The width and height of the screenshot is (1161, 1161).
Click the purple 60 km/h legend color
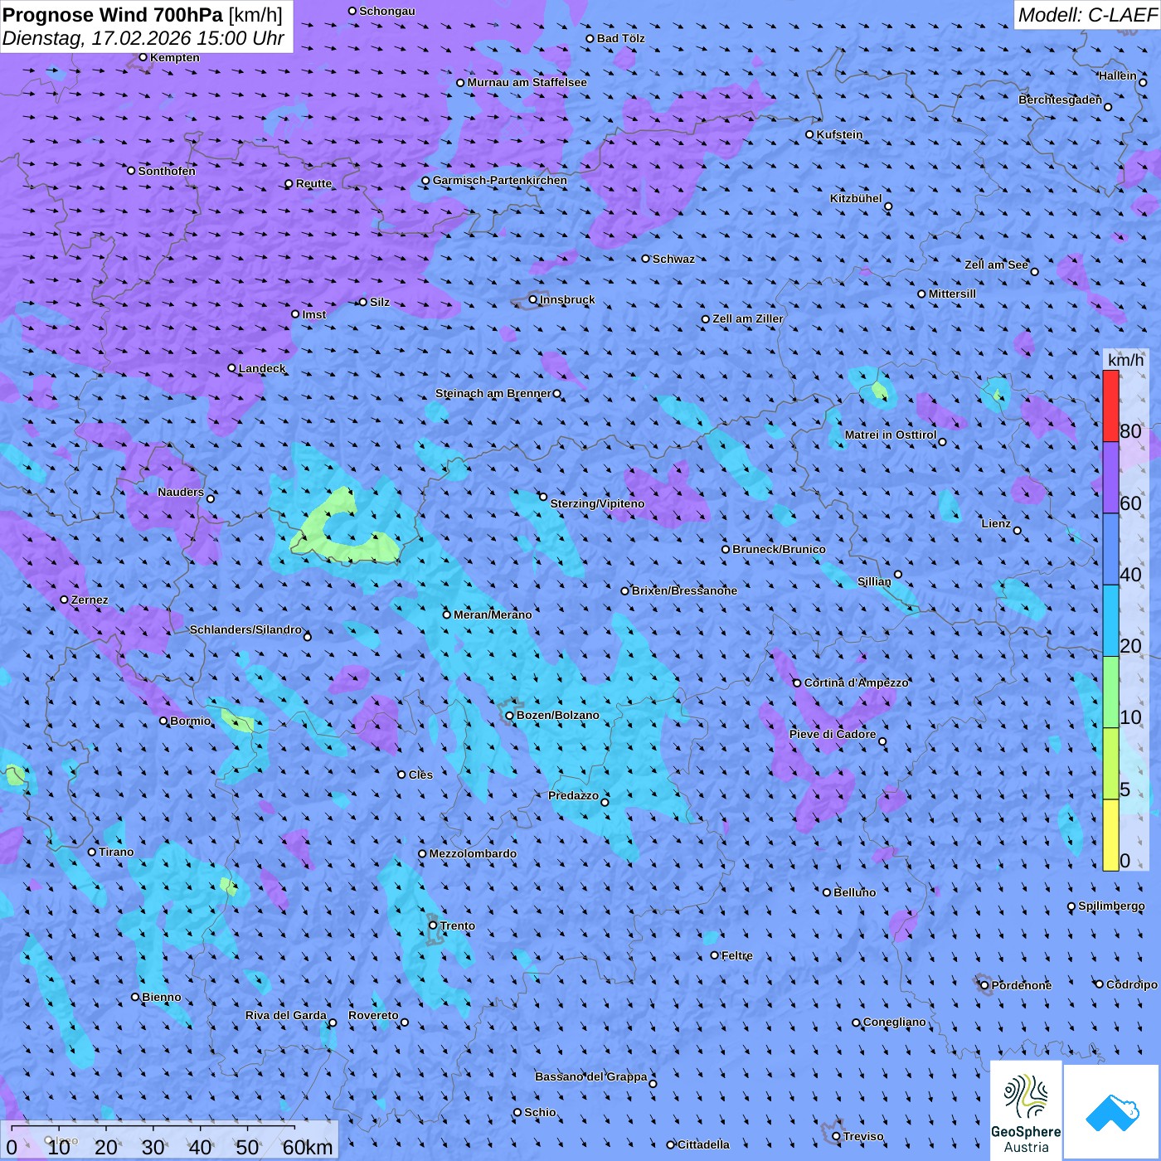click(x=1110, y=478)
